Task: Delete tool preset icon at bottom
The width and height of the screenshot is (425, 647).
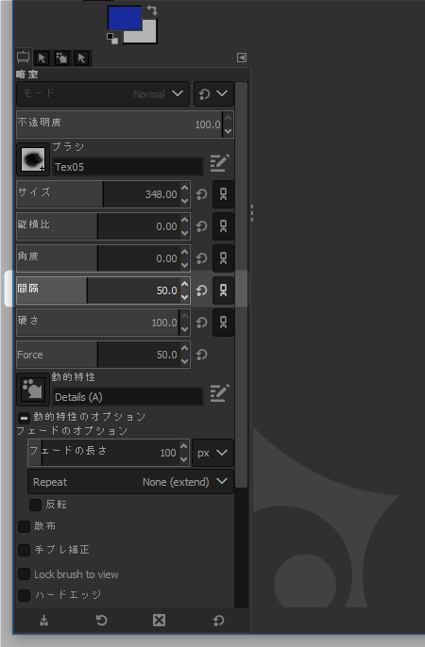Action: pyautogui.click(x=159, y=621)
